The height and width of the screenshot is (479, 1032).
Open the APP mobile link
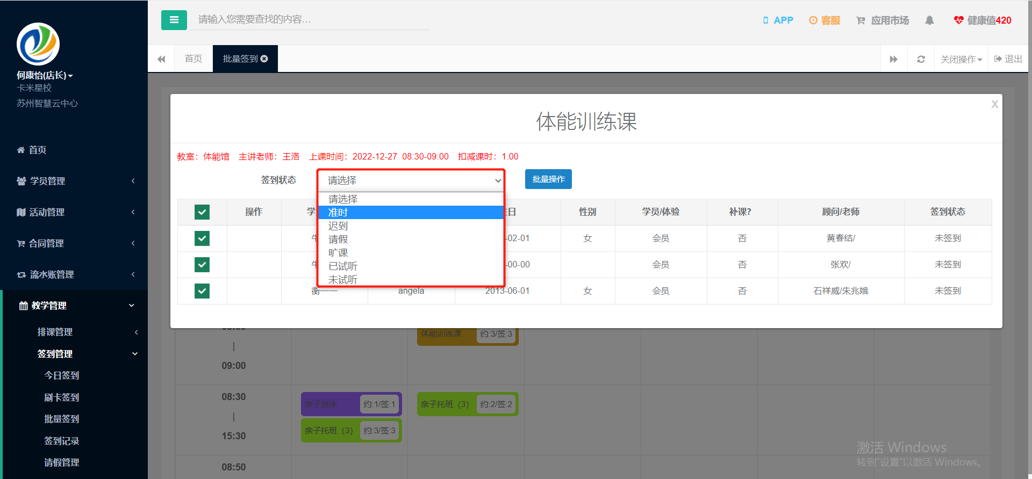coord(778,20)
